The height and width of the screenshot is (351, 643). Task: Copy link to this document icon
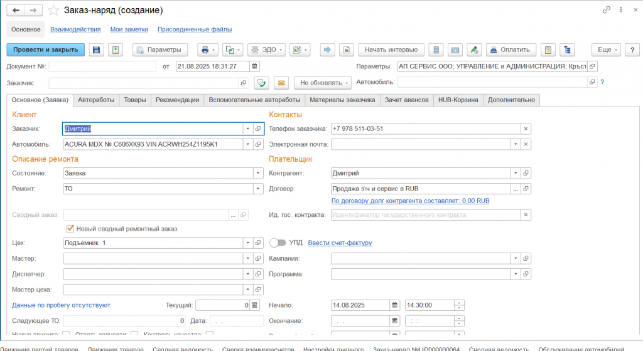606,11
